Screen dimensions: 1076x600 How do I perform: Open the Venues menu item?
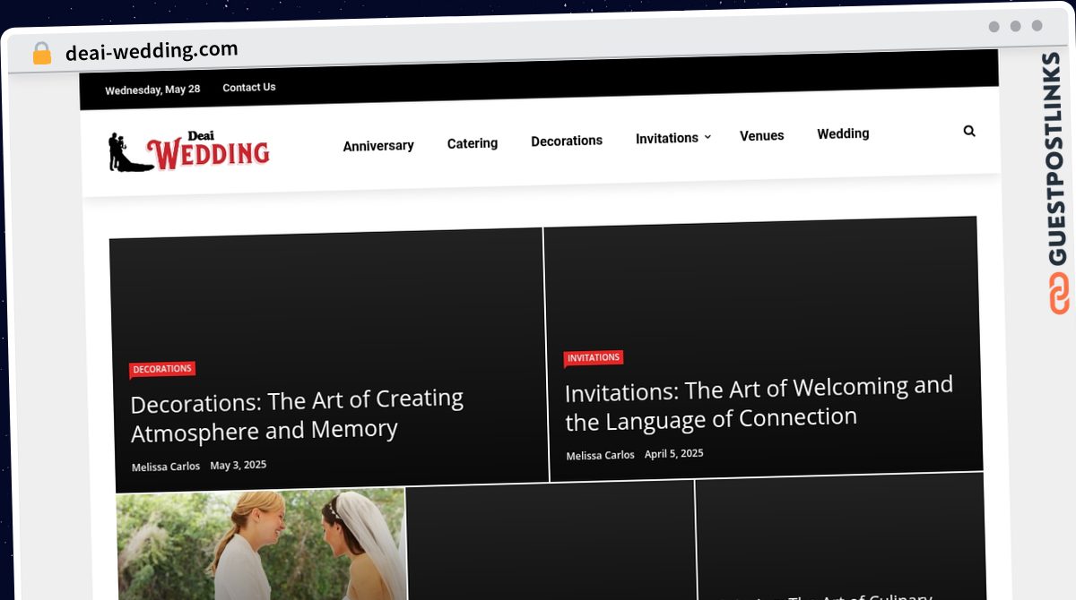point(762,135)
